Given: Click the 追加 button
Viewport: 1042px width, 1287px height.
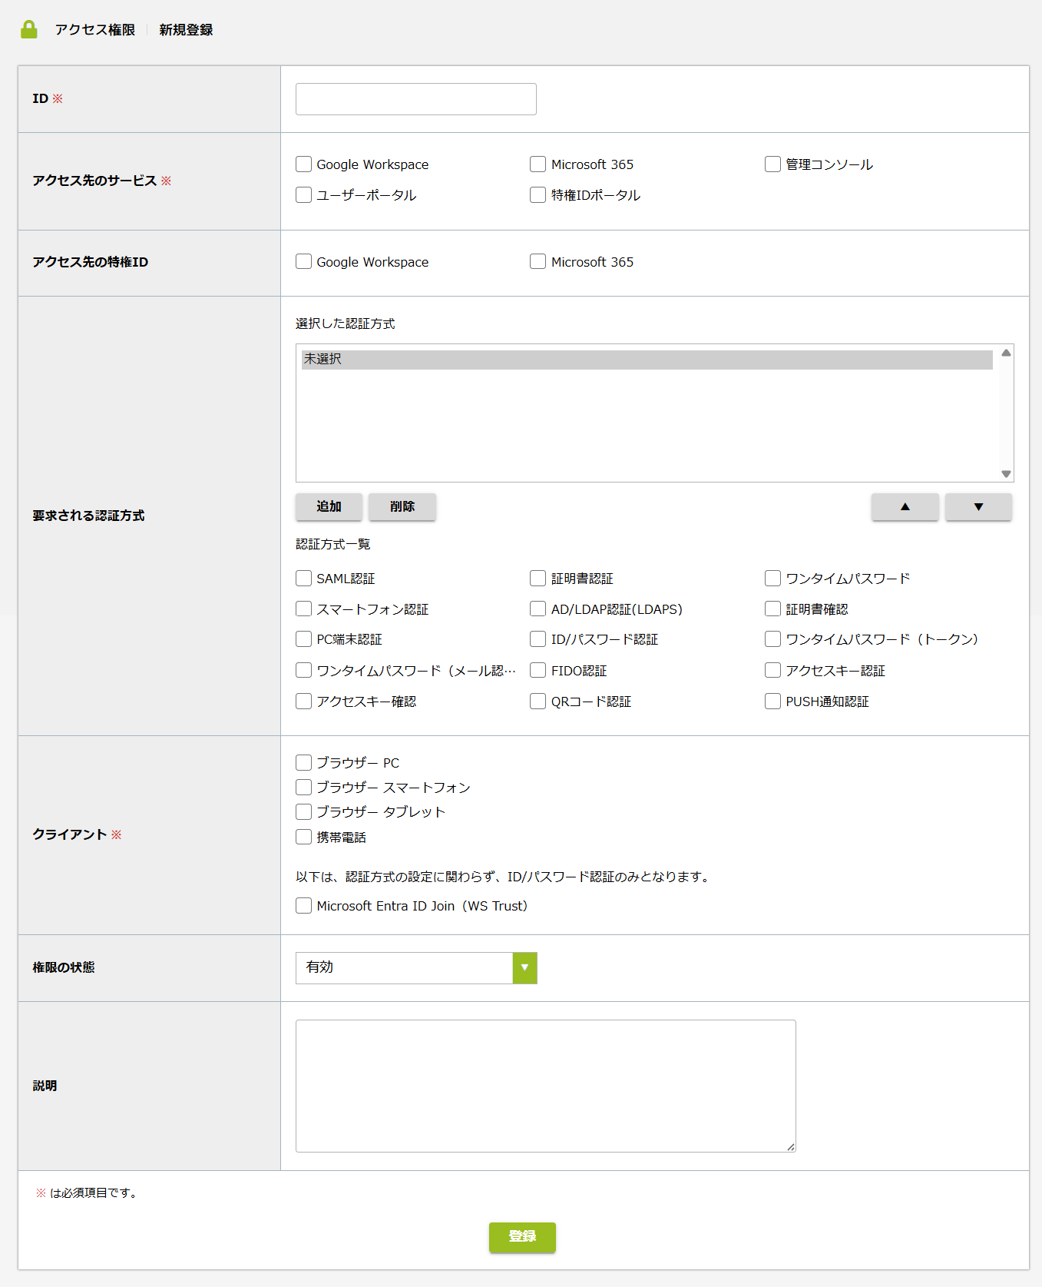Looking at the screenshot, I should [x=329, y=507].
